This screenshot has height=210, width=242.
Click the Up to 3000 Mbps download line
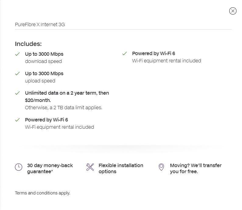click(44, 54)
